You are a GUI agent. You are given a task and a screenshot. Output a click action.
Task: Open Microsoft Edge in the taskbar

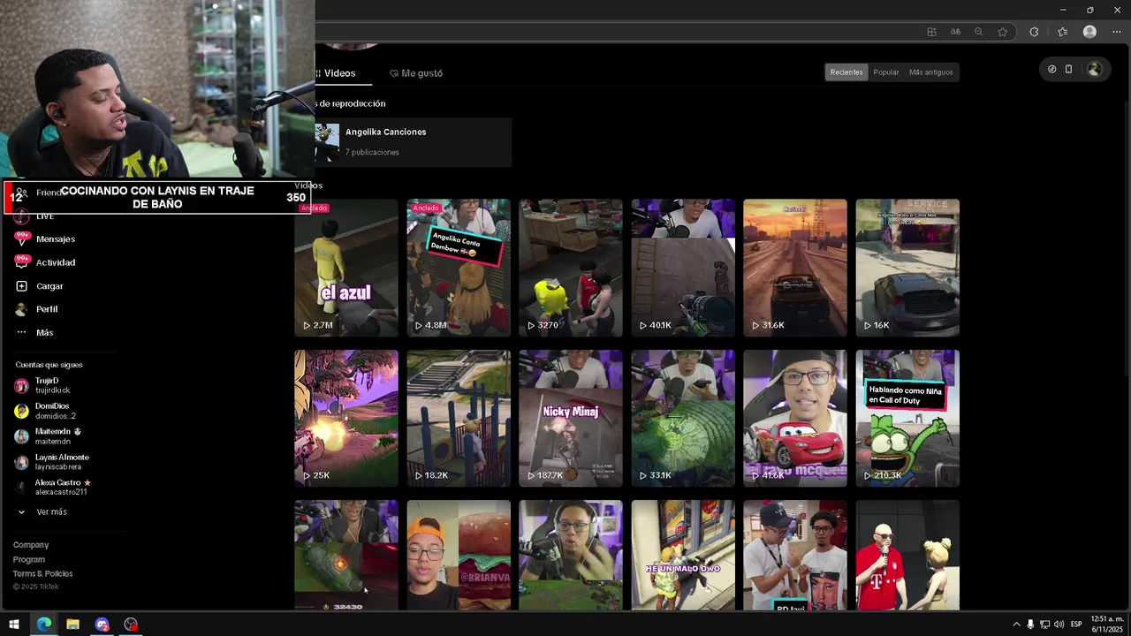tap(43, 625)
